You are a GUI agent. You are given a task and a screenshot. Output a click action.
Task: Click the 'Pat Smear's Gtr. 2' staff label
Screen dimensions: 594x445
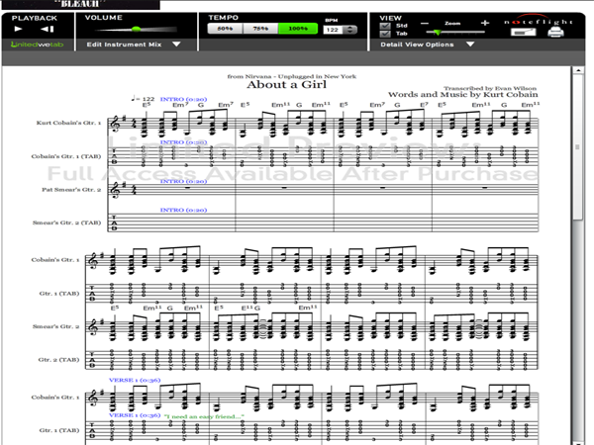(71, 190)
